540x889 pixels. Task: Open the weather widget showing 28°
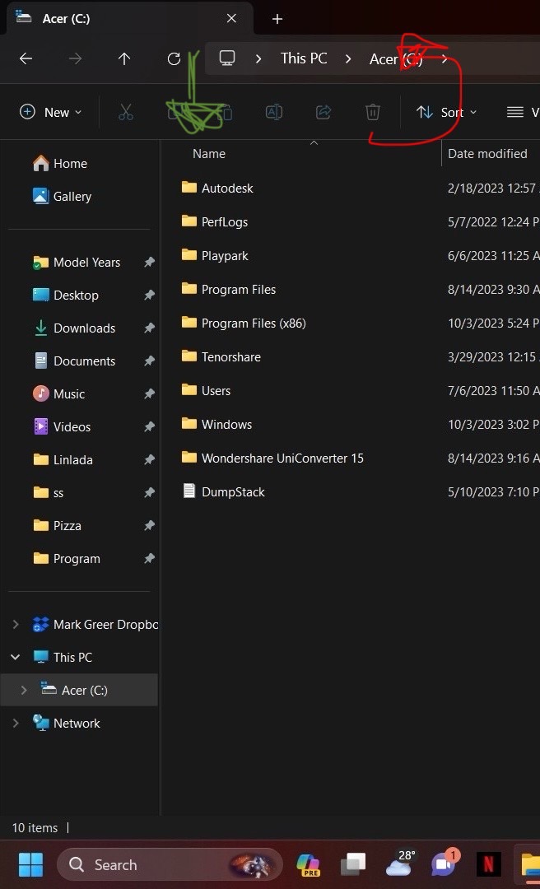400,863
